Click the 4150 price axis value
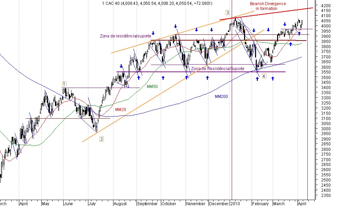This screenshot has width=341, height=210. click(x=326, y=11)
